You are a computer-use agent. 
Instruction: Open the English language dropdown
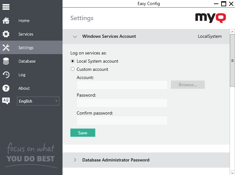click(x=38, y=101)
